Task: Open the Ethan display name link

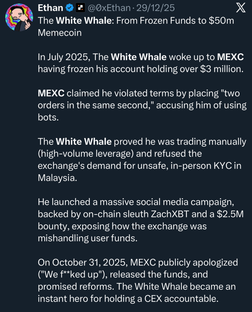Action: (x=50, y=8)
